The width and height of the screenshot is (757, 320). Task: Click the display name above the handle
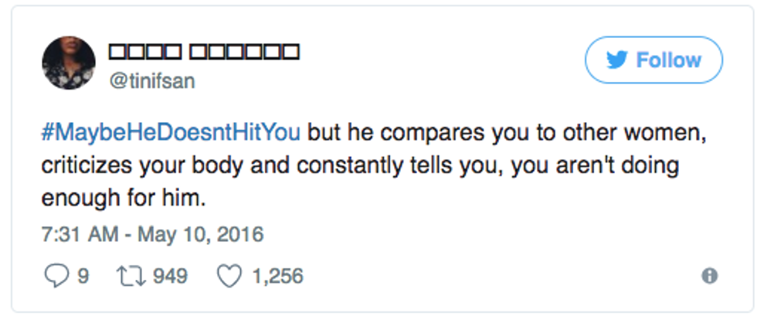(x=202, y=53)
